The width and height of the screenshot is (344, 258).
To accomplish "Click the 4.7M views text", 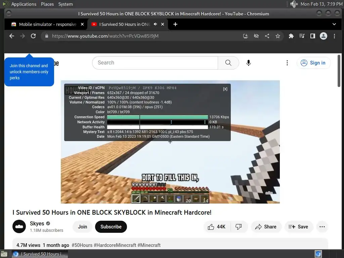I will [28, 245].
